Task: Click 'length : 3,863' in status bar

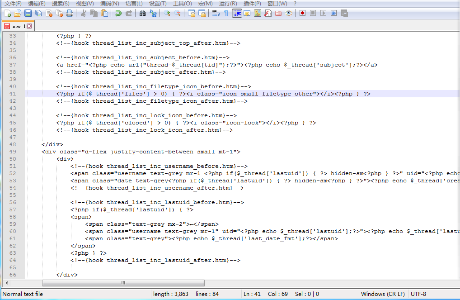Action: pos(171,294)
